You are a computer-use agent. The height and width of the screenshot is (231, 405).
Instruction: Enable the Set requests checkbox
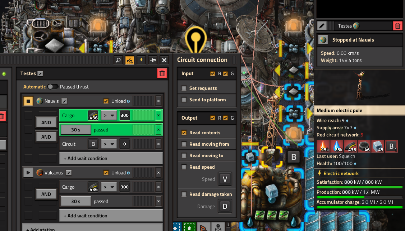coord(184,88)
